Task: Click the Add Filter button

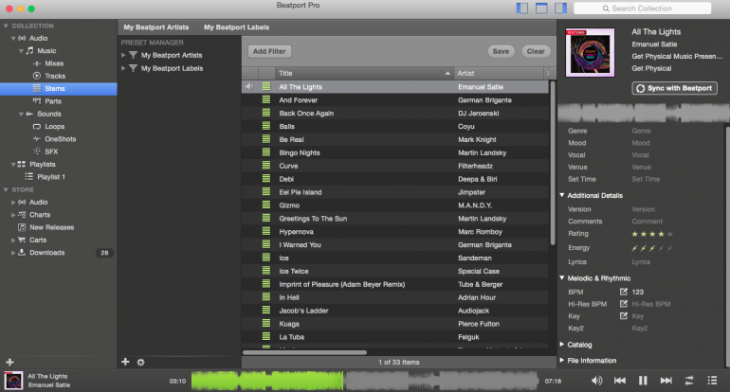Action: 269,51
